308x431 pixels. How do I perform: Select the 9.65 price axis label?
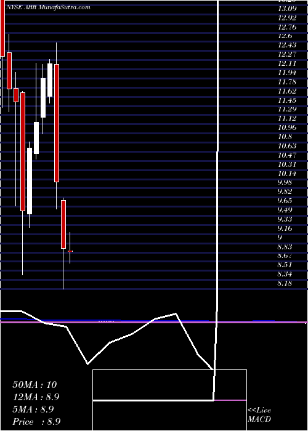click(285, 201)
